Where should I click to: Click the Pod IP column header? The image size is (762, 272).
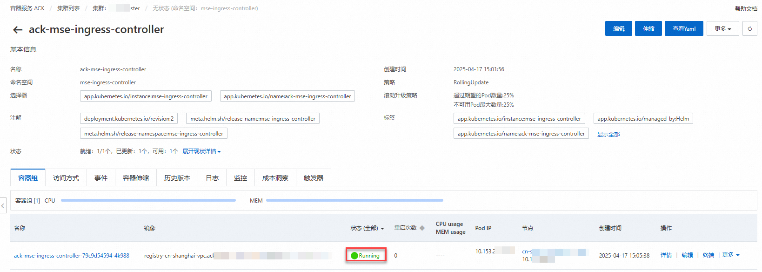pyautogui.click(x=483, y=228)
